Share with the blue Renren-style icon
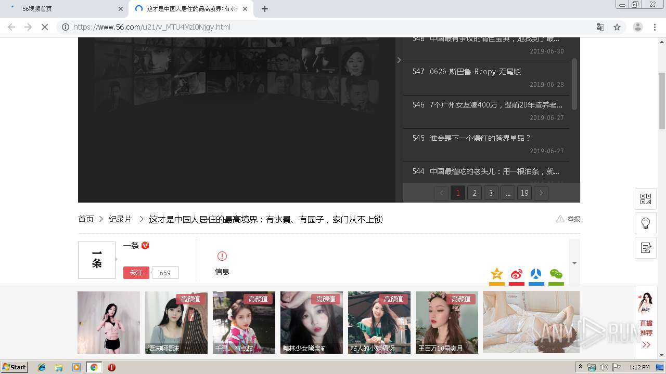Image resolution: width=666 pixels, height=374 pixels. click(536, 274)
